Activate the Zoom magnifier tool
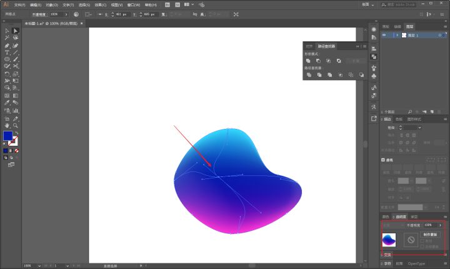450x269 pixels. 16,126
